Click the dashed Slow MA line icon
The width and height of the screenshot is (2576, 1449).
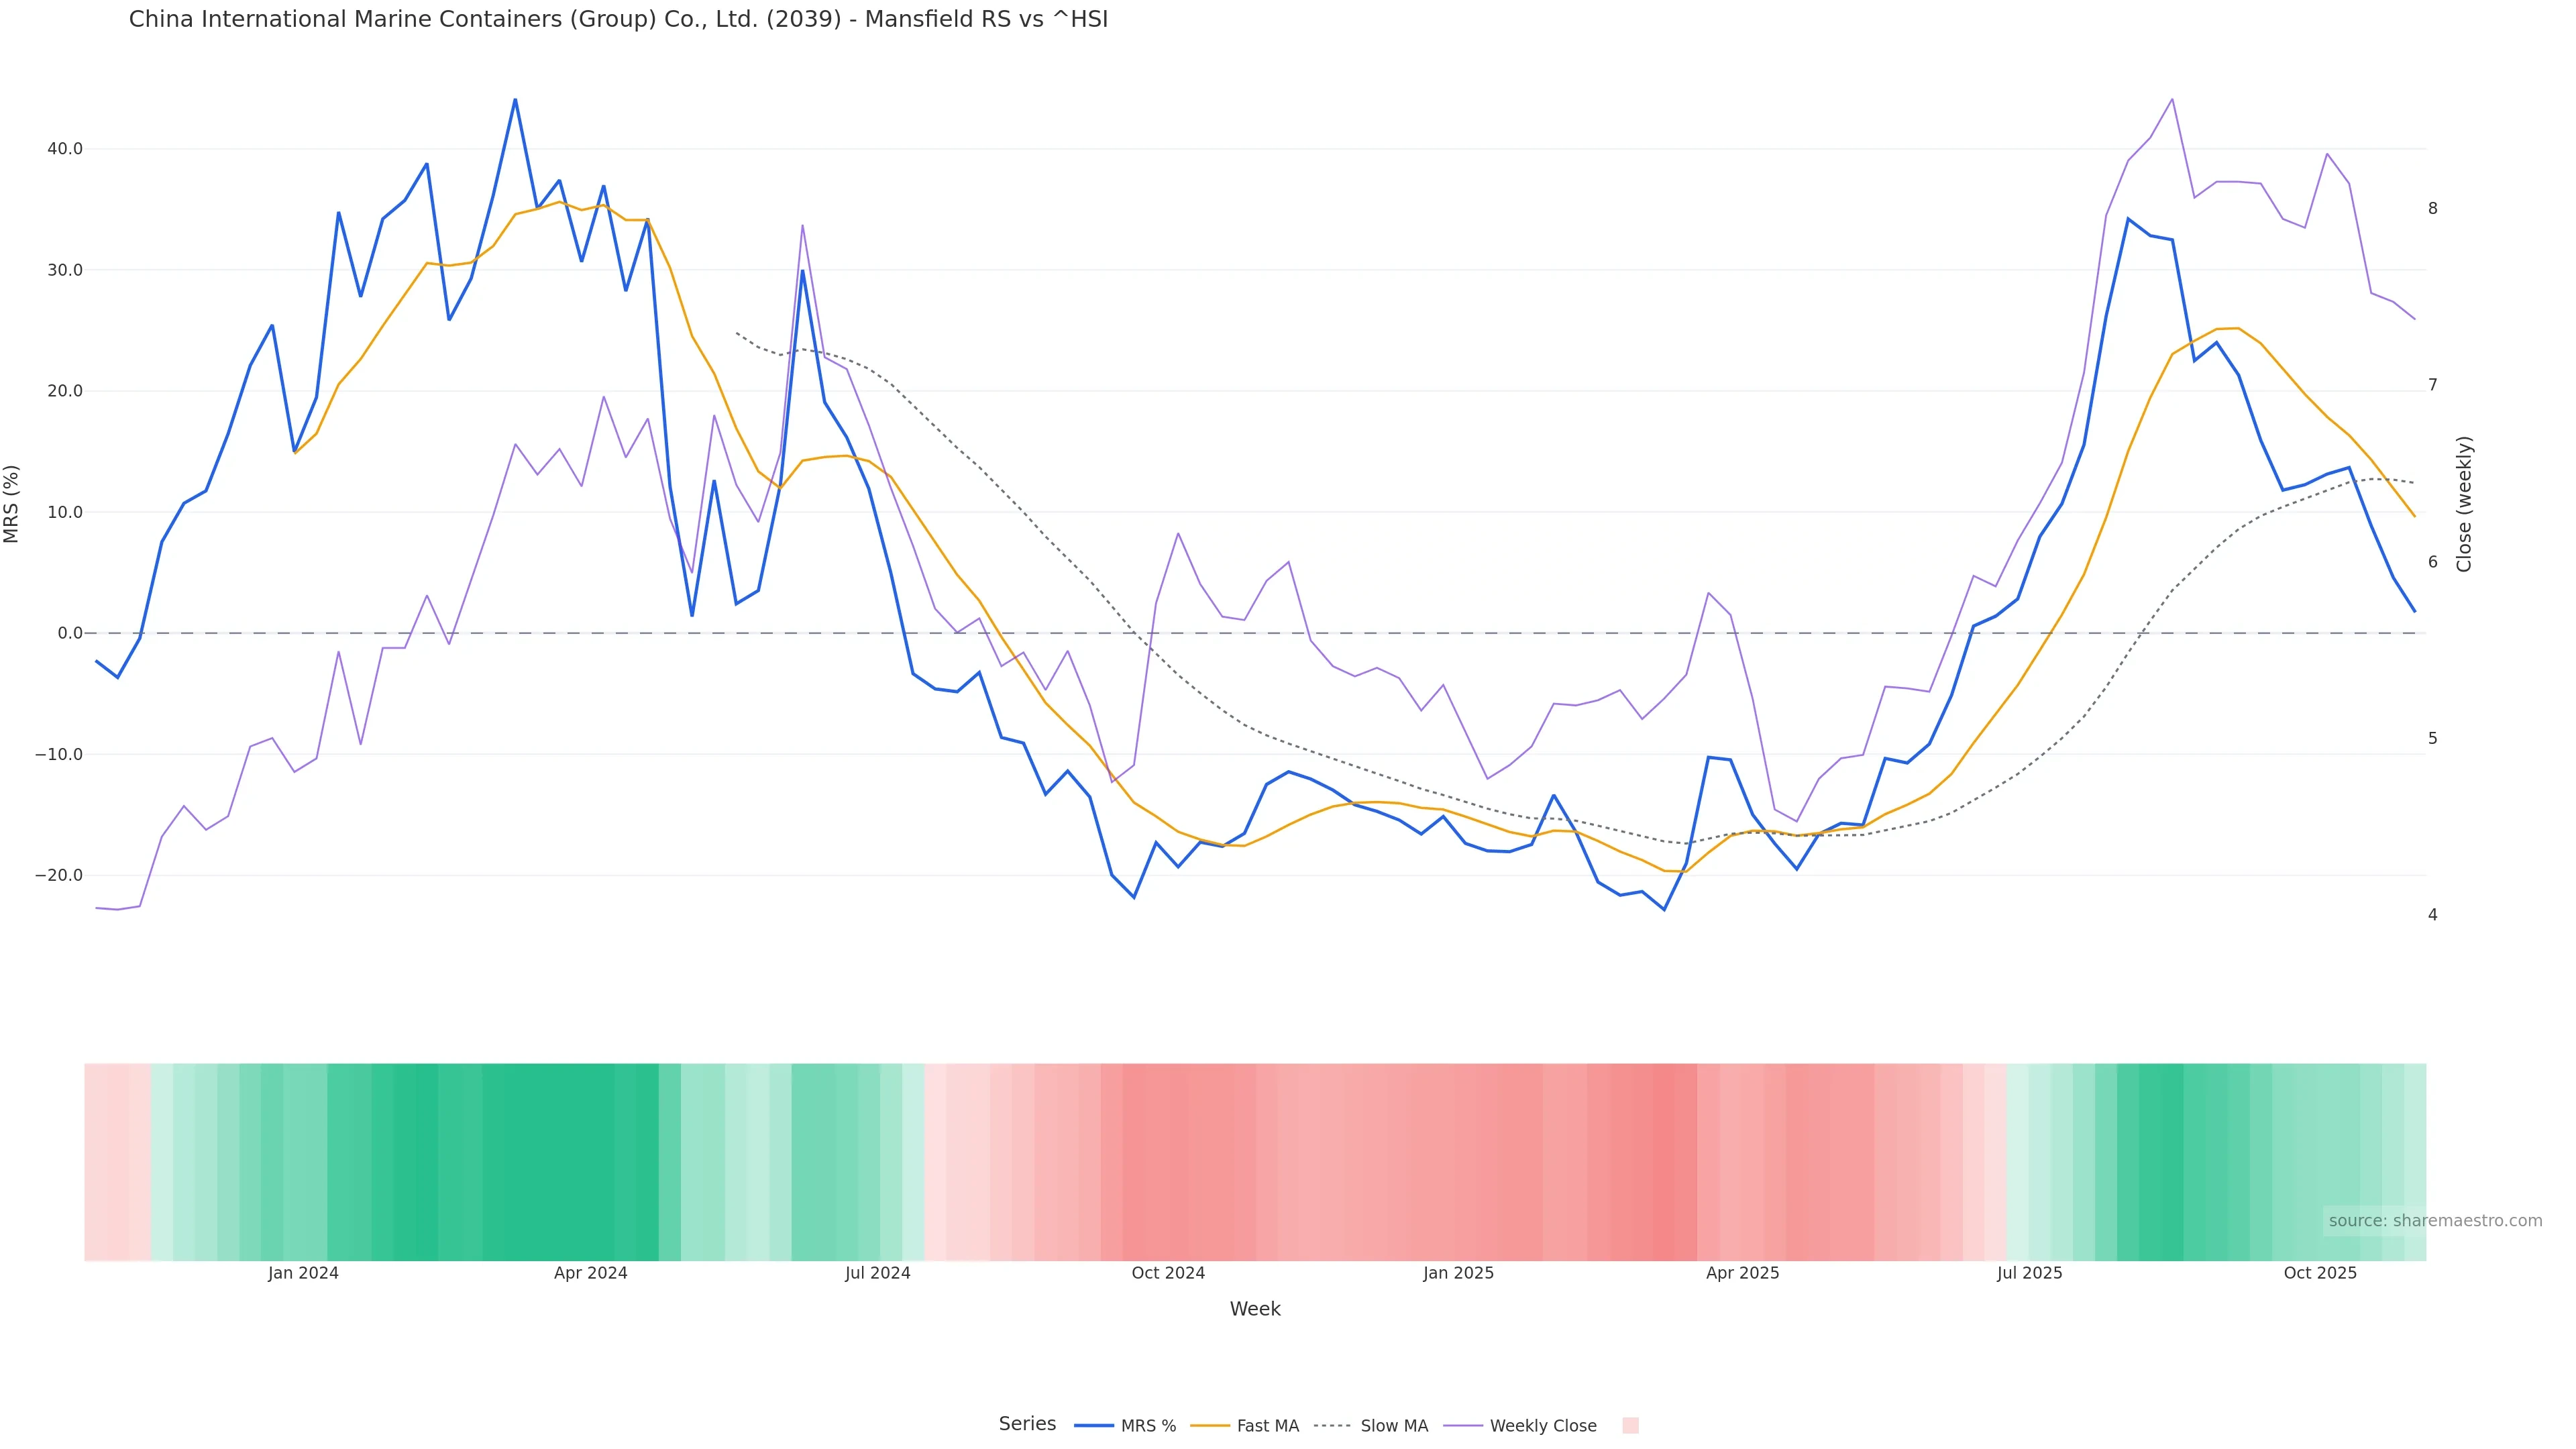coord(1332,1425)
